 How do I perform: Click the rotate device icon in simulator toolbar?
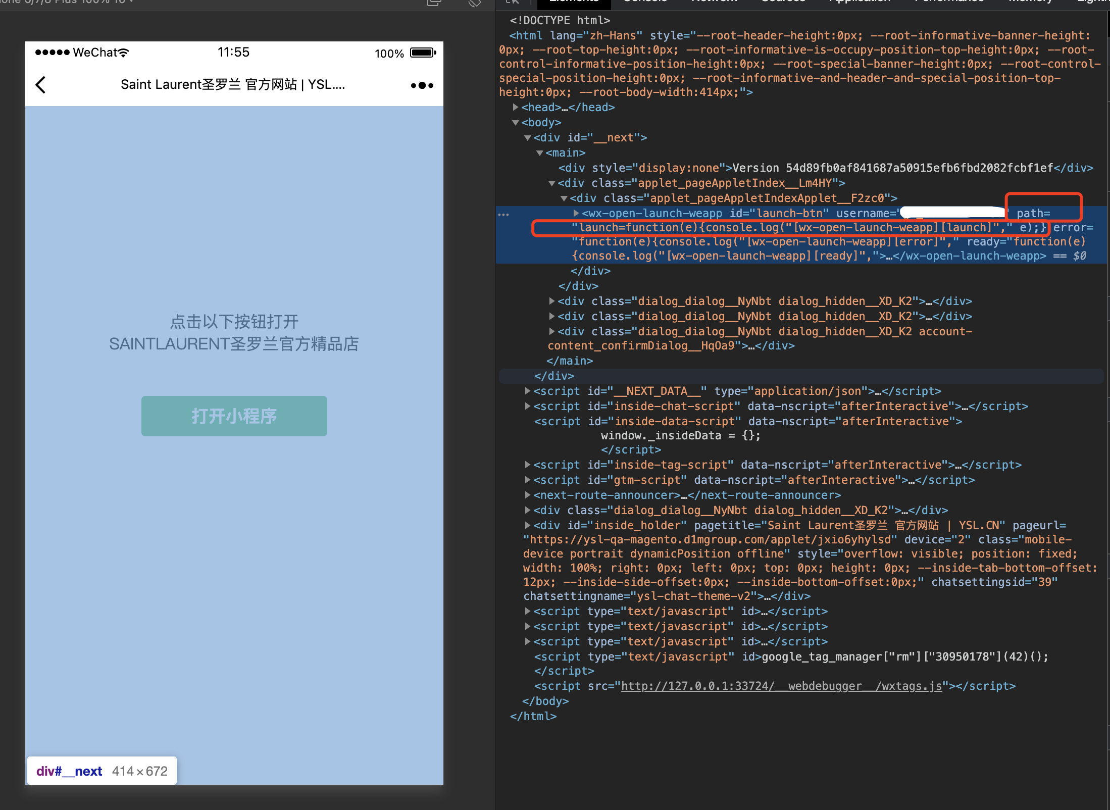pyautogui.click(x=474, y=3)
